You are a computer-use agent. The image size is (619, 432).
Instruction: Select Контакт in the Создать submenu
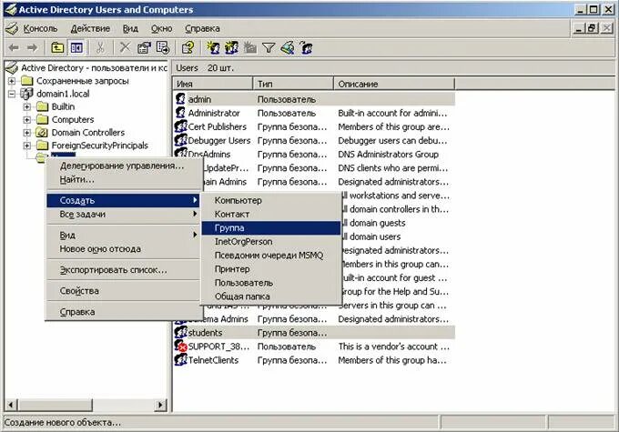pos(271,215)
